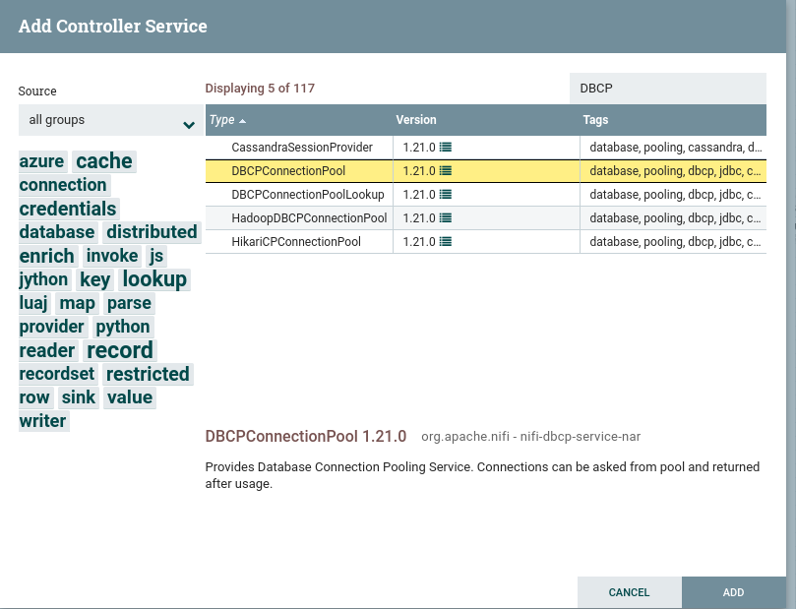Filter by the restricted tag
The width and height of the screenshot is (796, 609).
pos(148,374)
